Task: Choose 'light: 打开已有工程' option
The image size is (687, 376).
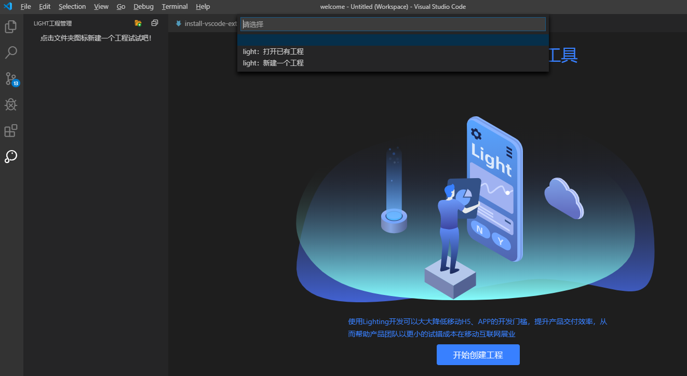Action: click(x=393, y=51)
